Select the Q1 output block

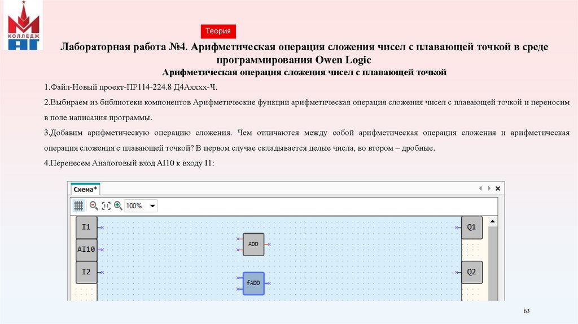point(472,227)
